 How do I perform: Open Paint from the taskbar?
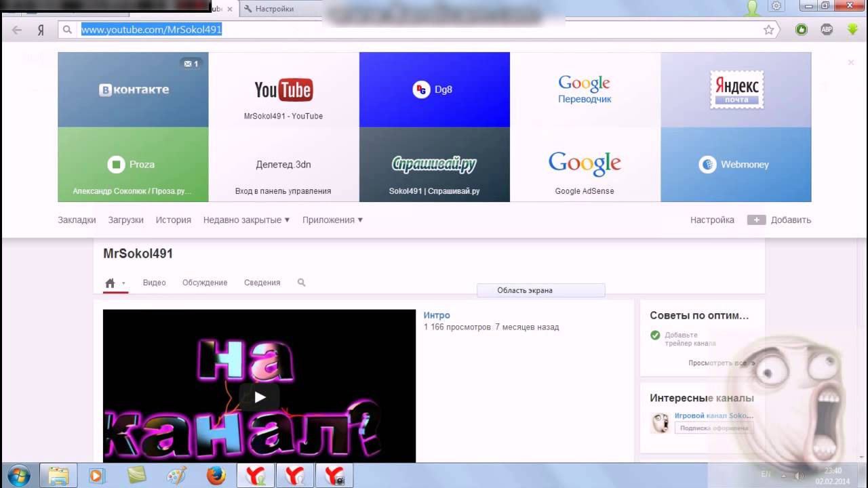pyautogui.click(x=176, y=476)
